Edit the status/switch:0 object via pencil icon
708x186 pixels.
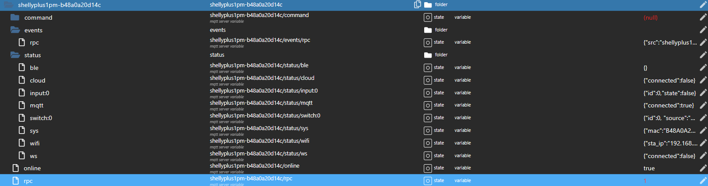703,118
